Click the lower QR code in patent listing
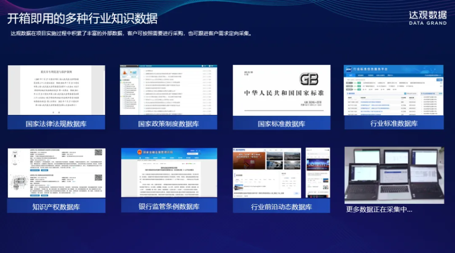 (x=98, y=177)
